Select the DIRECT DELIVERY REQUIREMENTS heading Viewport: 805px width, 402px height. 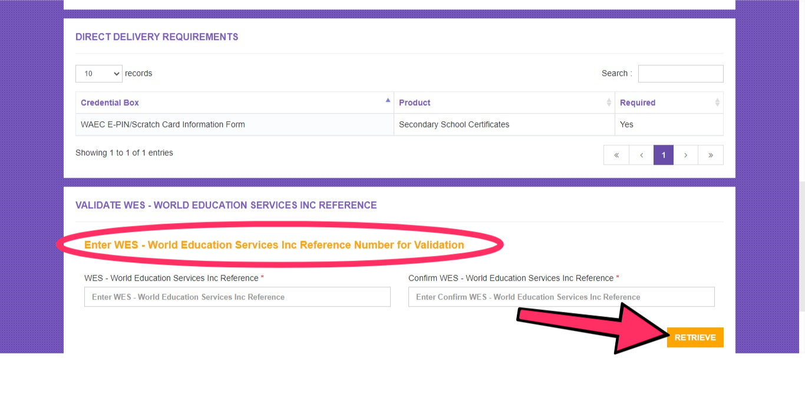(x=156, y=36)
